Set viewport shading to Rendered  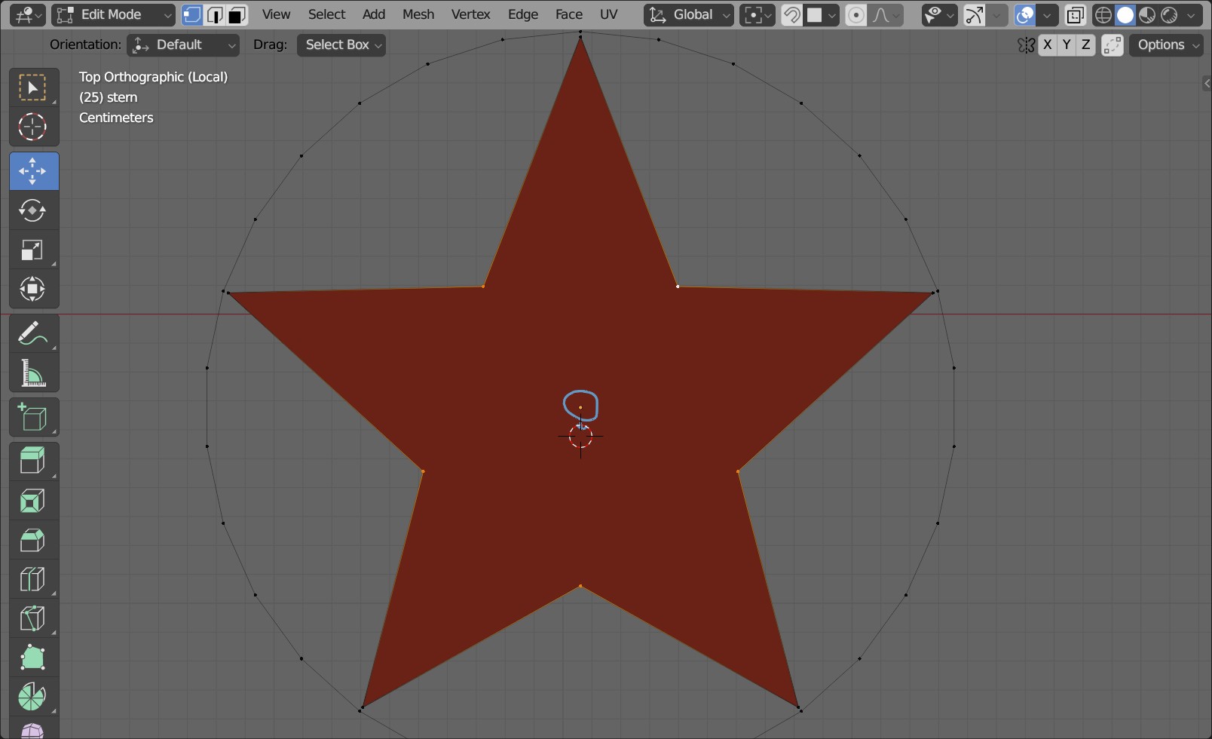point(1169,14)
